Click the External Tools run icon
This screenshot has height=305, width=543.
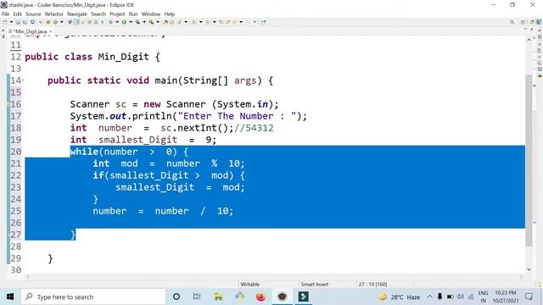click(x=151, y=22)
